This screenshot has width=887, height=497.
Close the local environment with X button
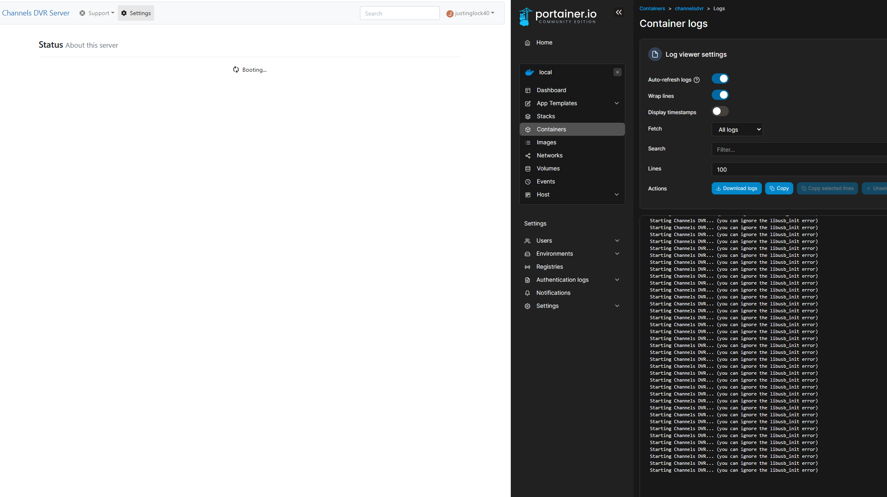tap(617, 72)
